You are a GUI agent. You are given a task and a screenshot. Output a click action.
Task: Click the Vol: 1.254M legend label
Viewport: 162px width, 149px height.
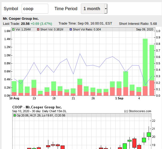(23, 29)
